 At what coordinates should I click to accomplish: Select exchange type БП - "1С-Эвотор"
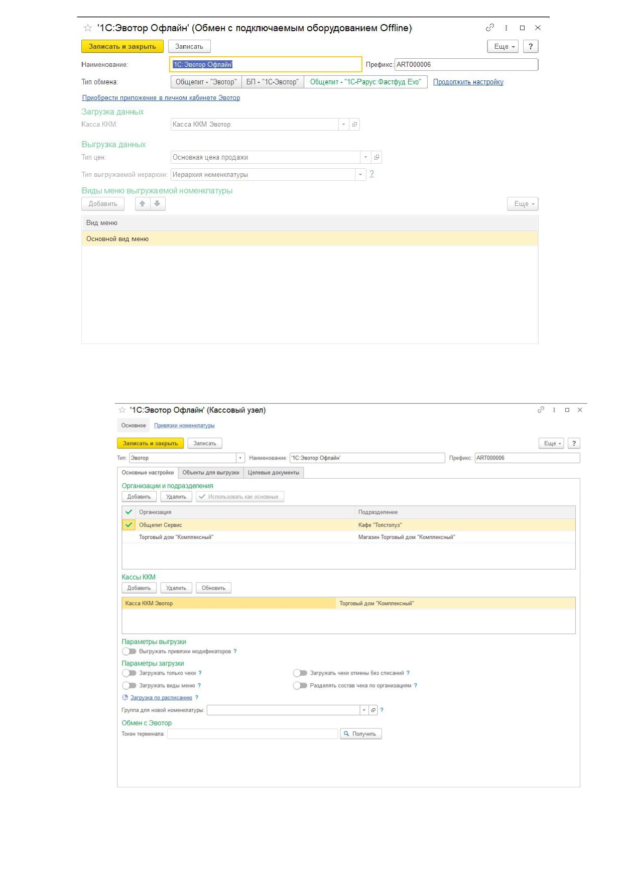[x=273, y=82]
